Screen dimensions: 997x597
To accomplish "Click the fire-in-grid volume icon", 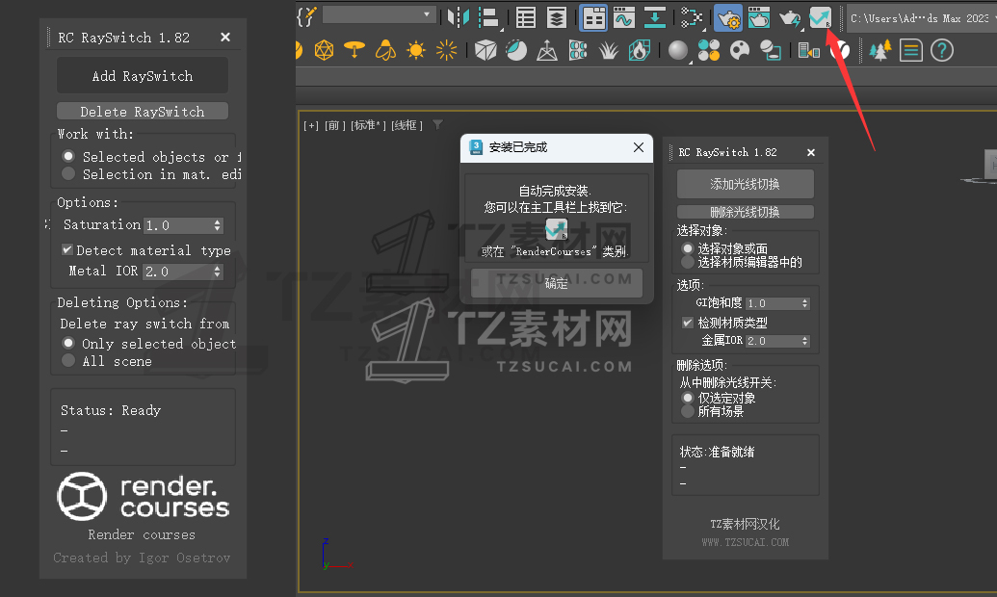I will [639, 50].
